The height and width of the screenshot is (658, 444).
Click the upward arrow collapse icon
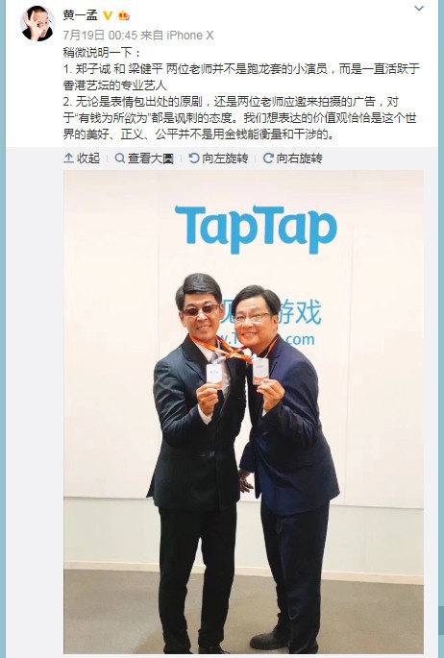(69, 158)
